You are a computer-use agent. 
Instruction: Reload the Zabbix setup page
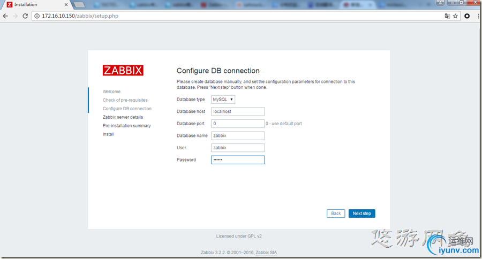pos(25,16)
